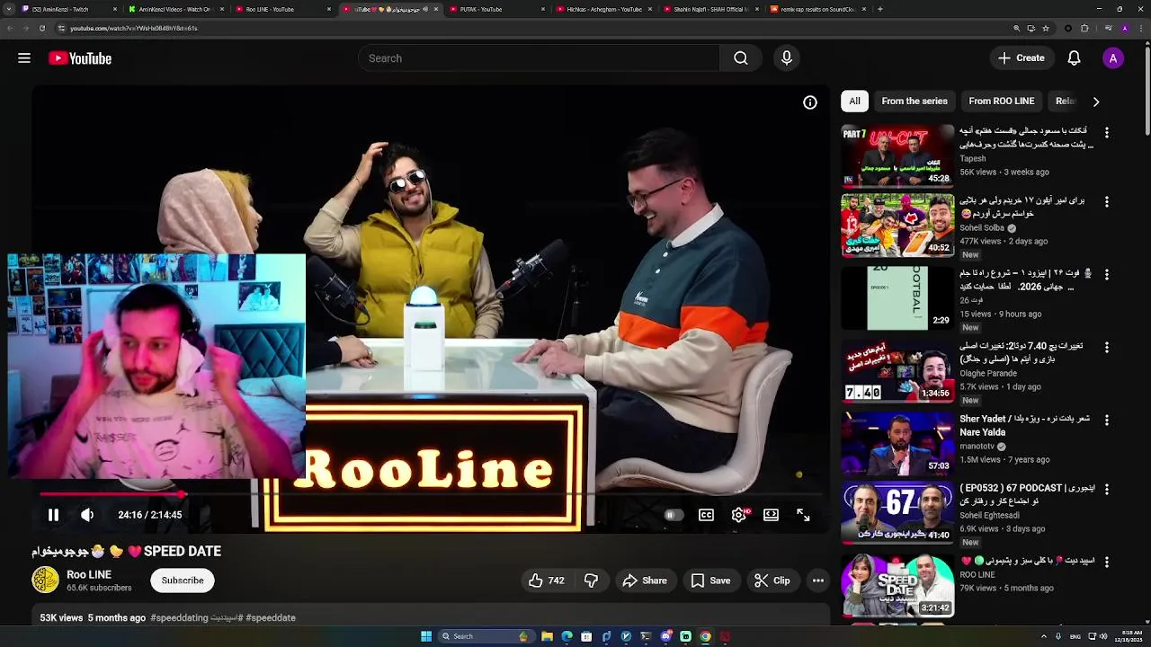Open options for the Tapesh video
This screenshot has width=1151, height=647.
coord(1107,132)
